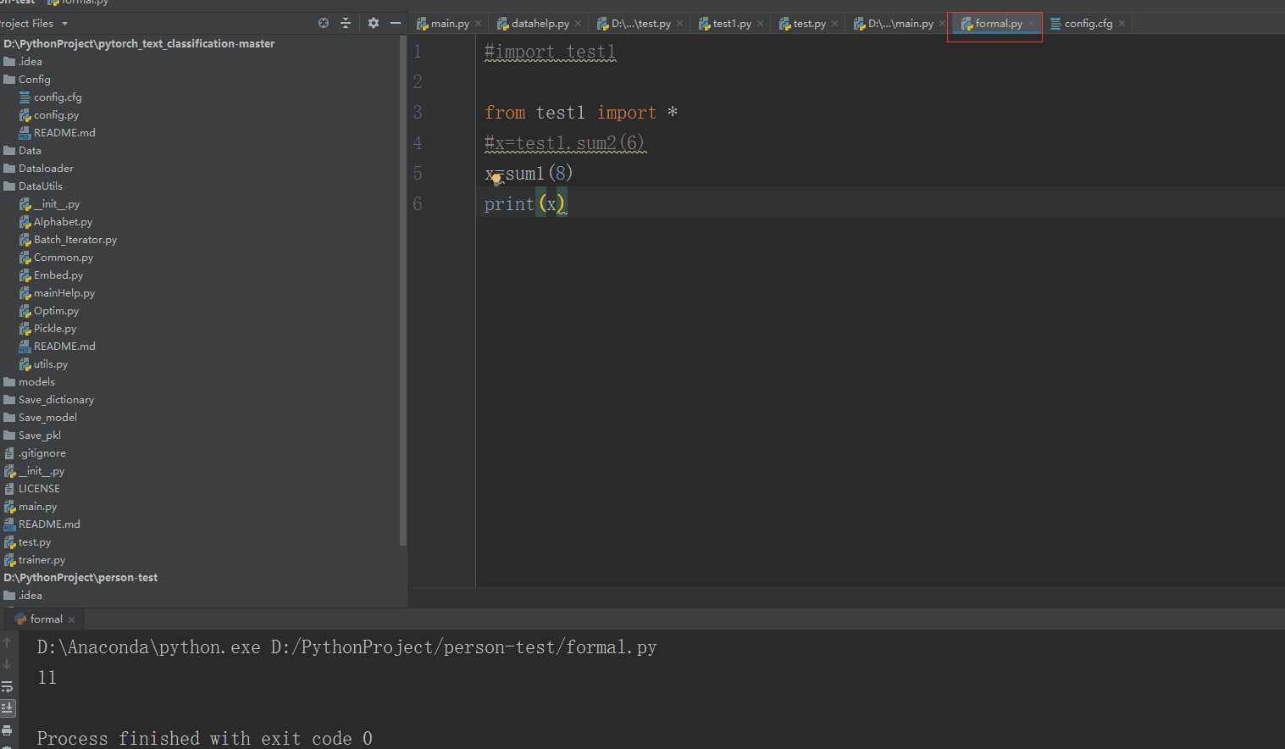
Task: Open the config.cfg editor tab
Action: [x=1088, y=24]
